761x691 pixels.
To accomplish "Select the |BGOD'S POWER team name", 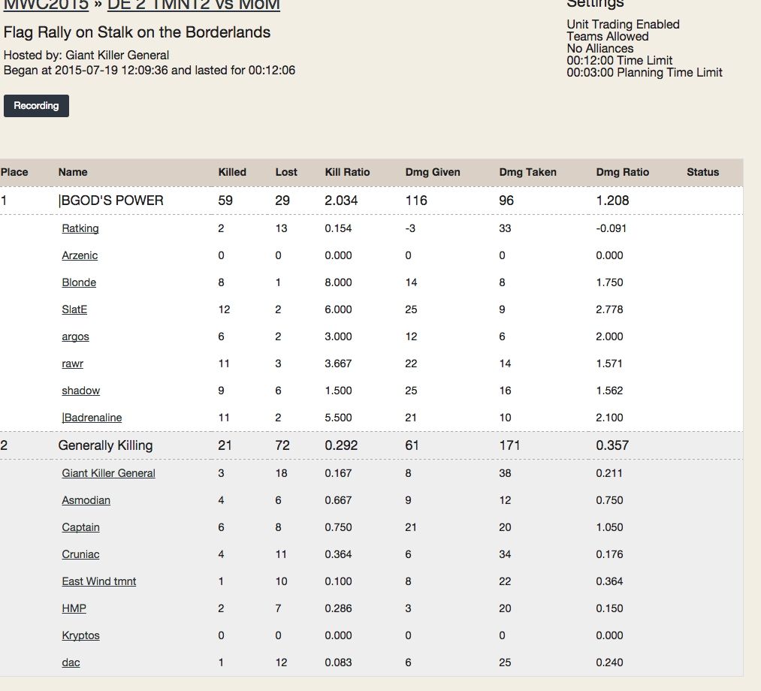I will coord(110,201).
